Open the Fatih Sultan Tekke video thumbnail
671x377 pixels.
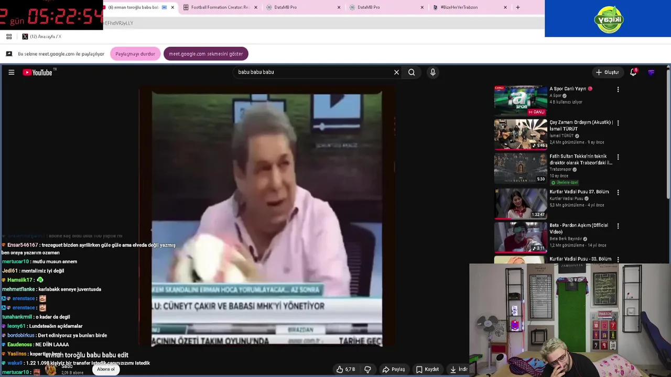click(x=521, y=168)
